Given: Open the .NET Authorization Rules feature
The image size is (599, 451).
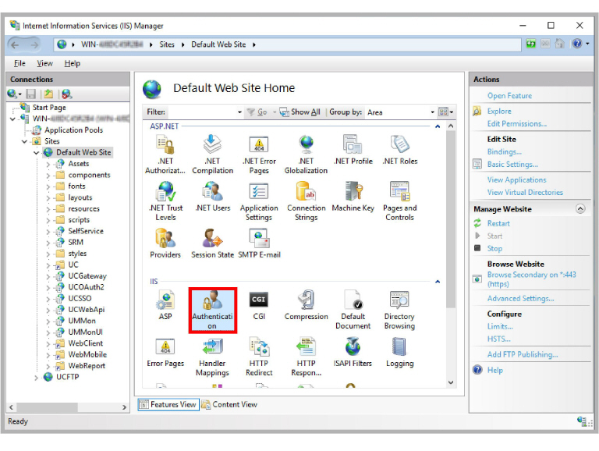Looking at the screenshot, I should click(x=165, y=154).
